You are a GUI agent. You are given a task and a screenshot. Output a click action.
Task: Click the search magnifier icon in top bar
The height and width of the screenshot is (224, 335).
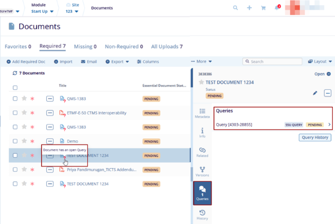click(235, 8)
